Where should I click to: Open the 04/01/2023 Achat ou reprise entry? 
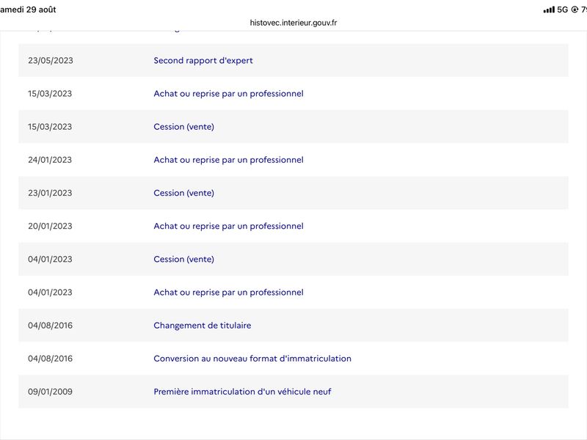pyautogui.click(x=228, y=292)
